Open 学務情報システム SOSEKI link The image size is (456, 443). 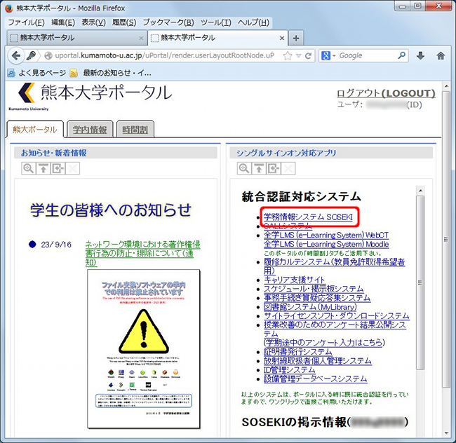[308, 217]
